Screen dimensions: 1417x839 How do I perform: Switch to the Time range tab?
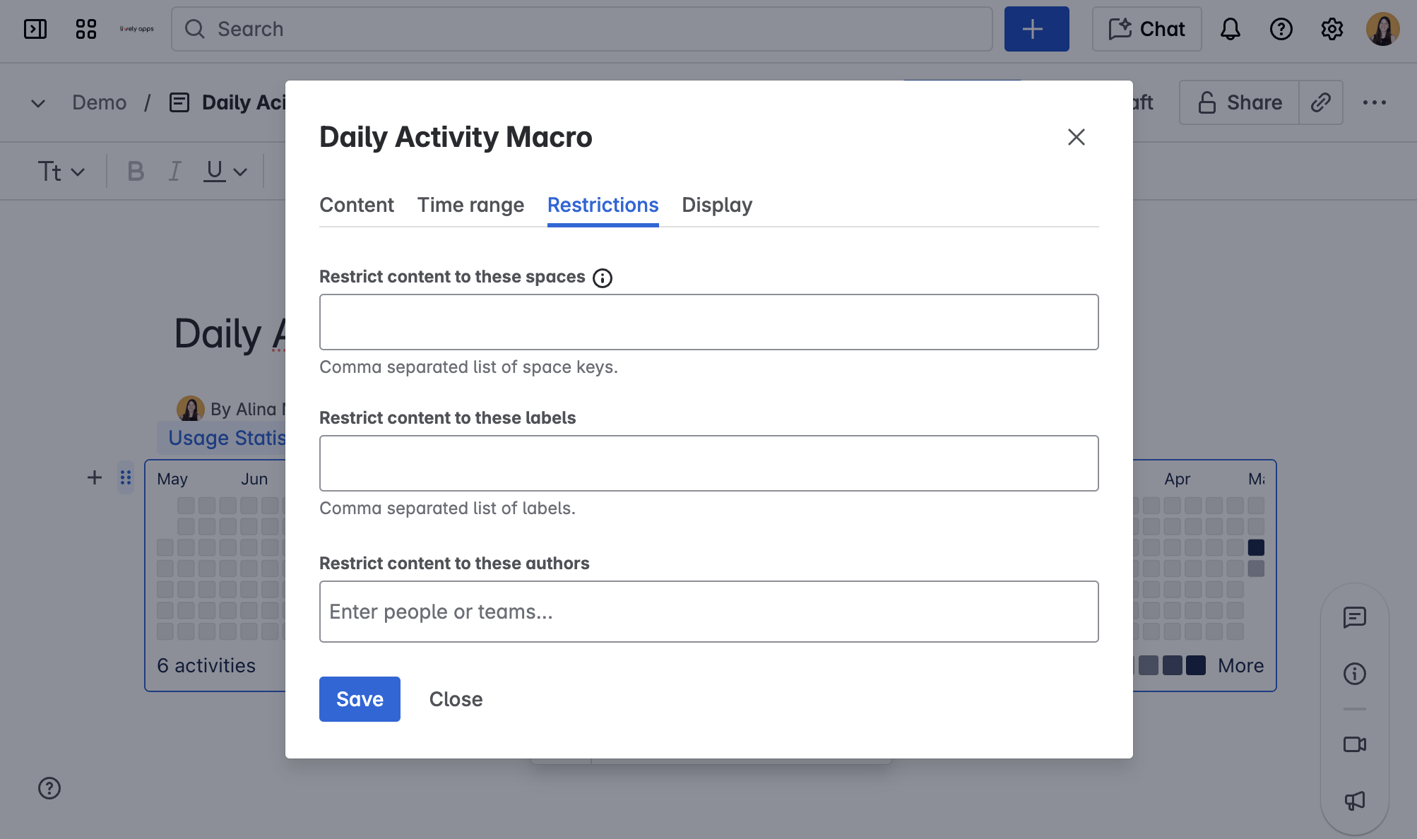pos(470,205)
